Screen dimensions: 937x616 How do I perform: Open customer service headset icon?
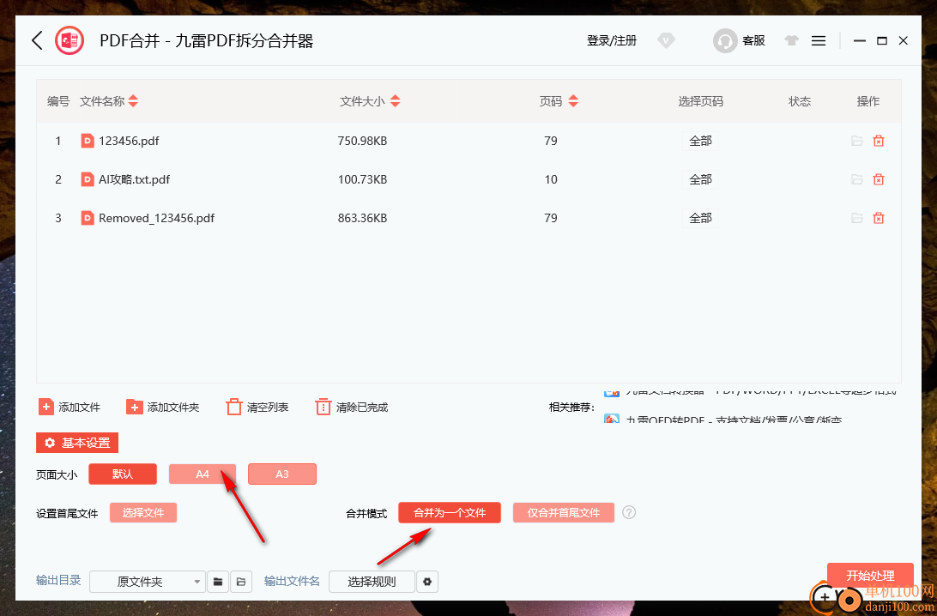[725, 40]
